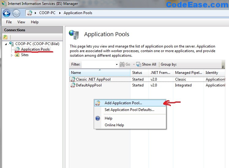Click breadcrumb arrow after COOP-PC
Screen dimensions: 229x168
(60, 13)
